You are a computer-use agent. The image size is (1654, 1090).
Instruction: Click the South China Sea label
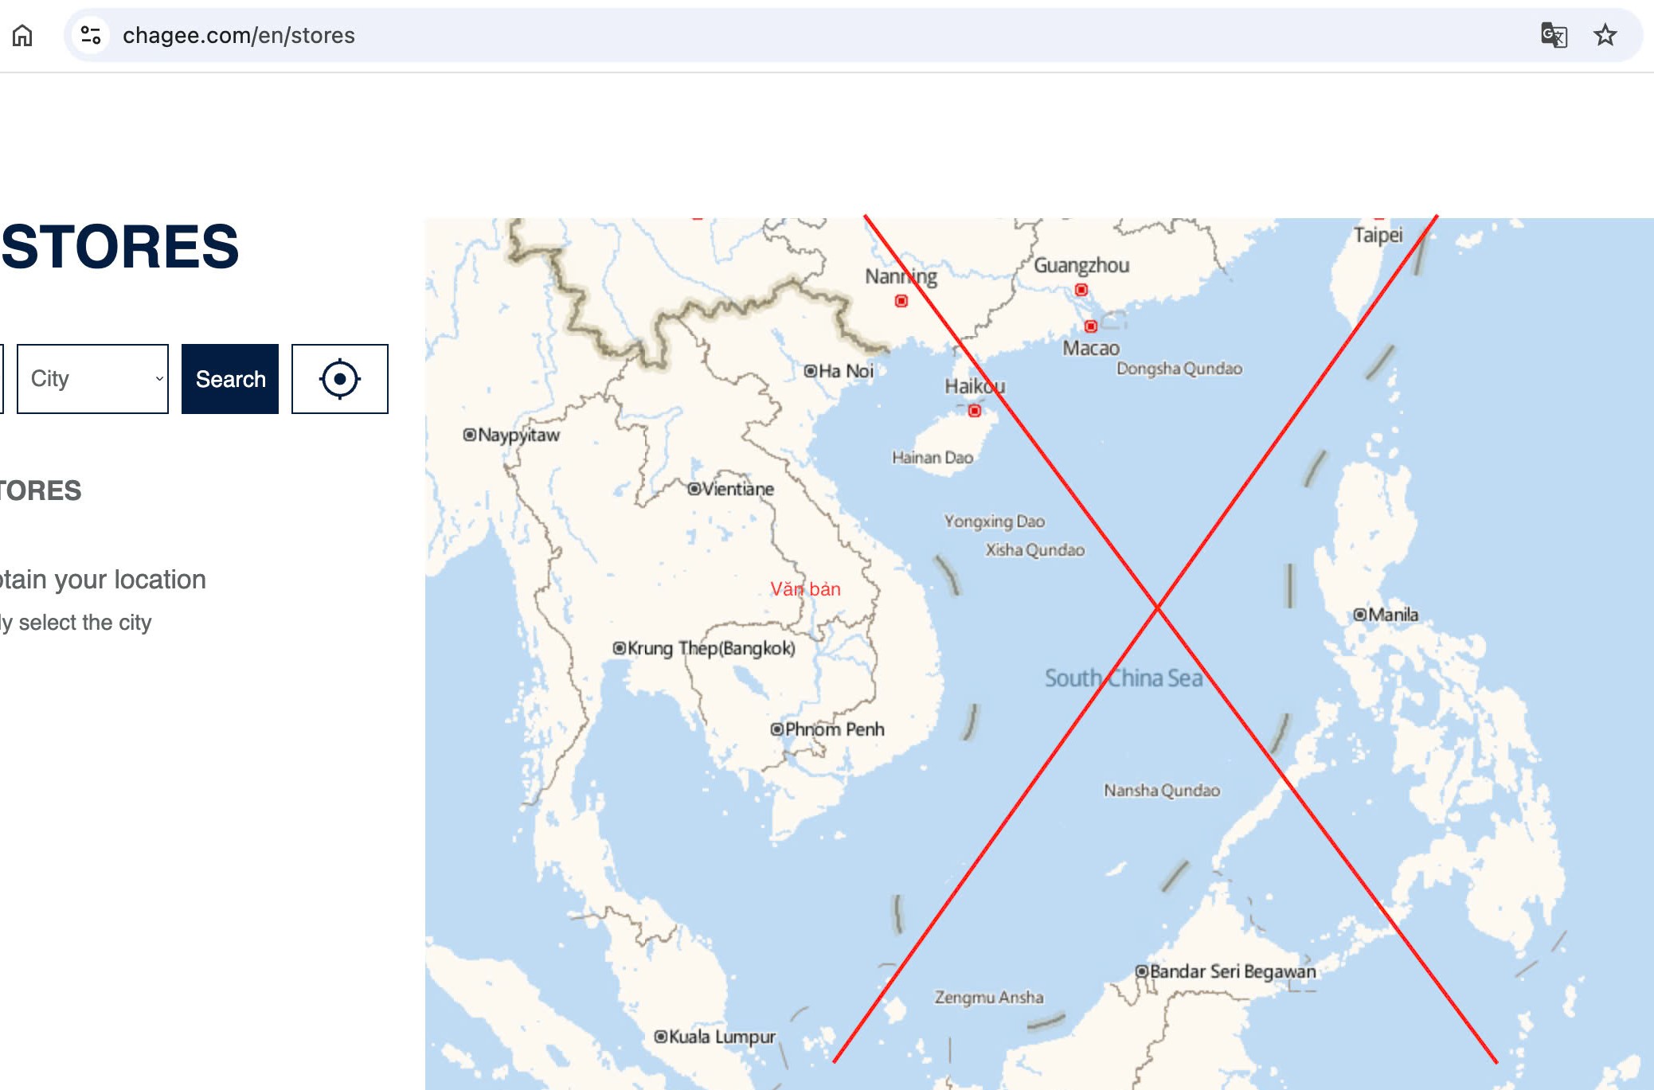[1123, 678]
